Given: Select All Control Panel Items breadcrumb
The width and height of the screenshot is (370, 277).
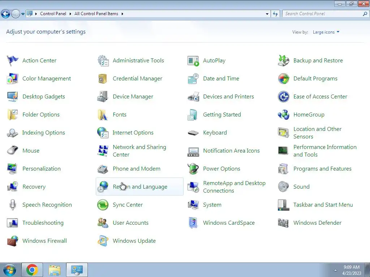Looking at the screenshot, I should point(96,14).
